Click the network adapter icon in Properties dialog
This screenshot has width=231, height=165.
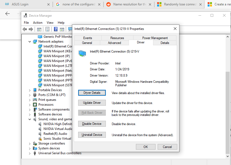pos(82,53)
